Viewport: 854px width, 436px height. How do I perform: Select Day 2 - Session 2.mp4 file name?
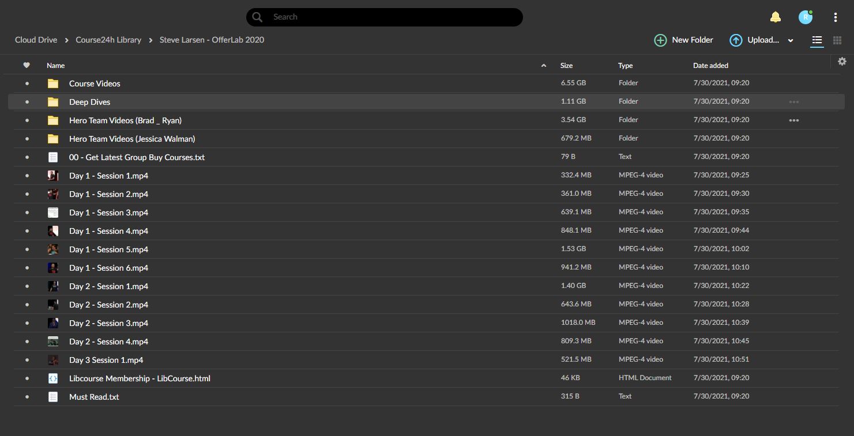(108, 305)
